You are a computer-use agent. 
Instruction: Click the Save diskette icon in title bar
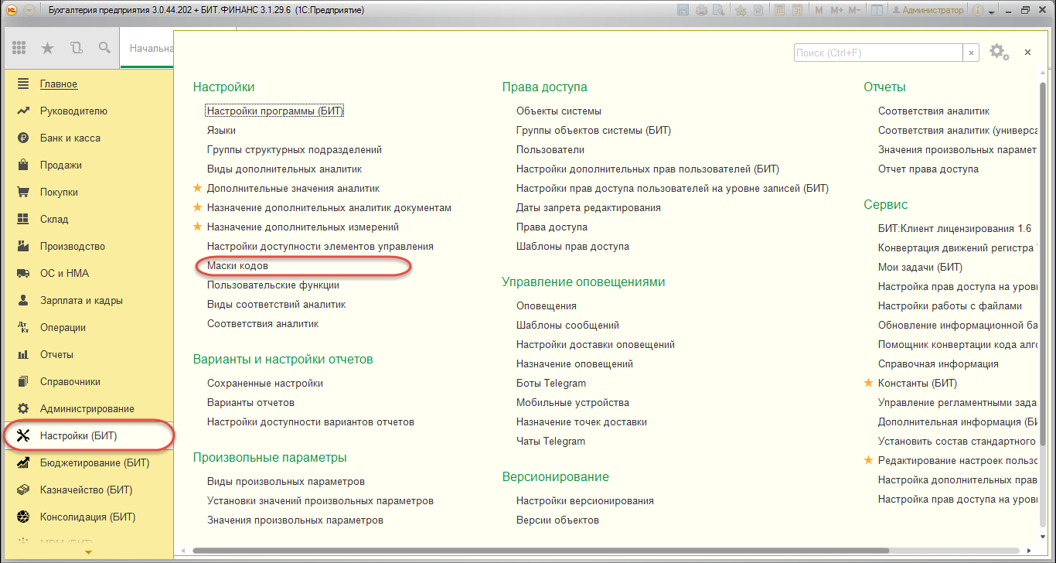tap(683, 10)
